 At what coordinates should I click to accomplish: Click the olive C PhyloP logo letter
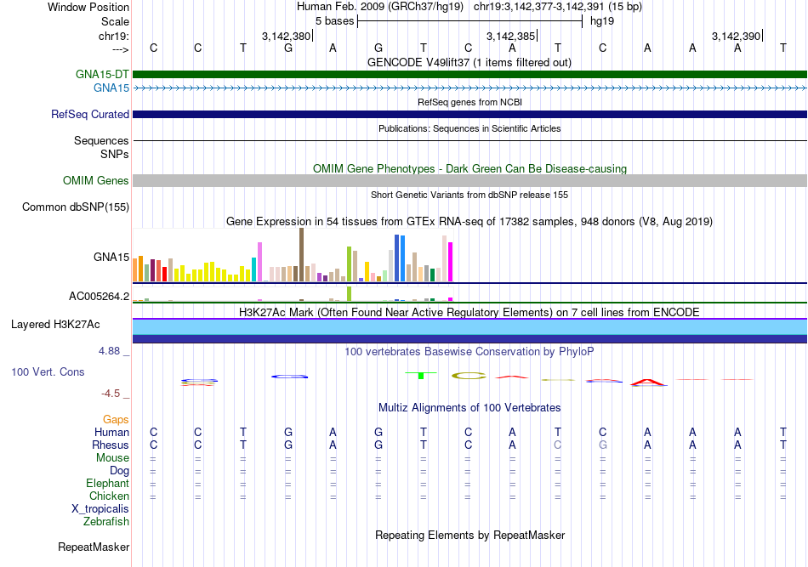469,376
